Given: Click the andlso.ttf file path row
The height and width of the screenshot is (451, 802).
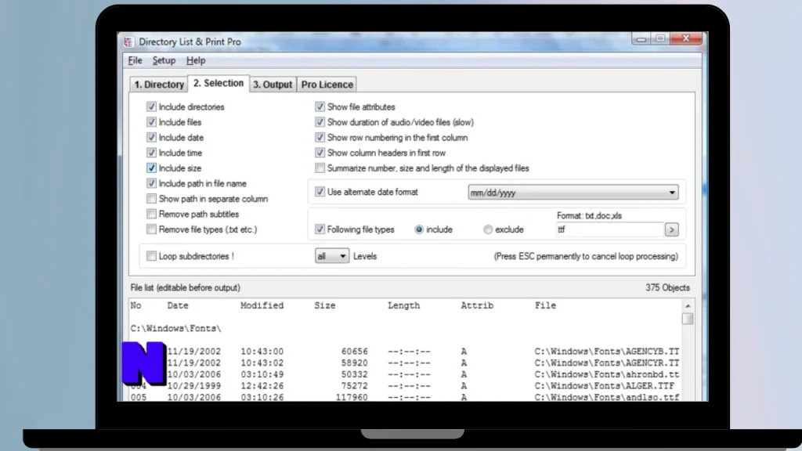Looking at the screenshot, I should pos(607,397).
